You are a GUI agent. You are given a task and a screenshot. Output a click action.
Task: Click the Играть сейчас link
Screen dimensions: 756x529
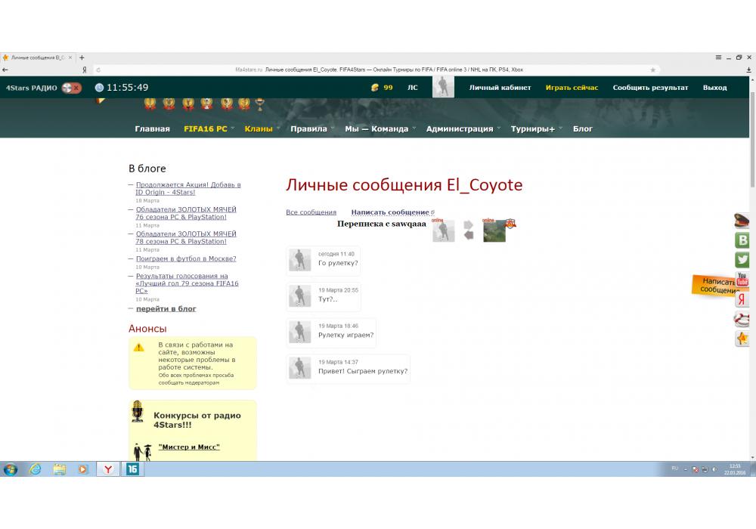[x=572, y=88]
